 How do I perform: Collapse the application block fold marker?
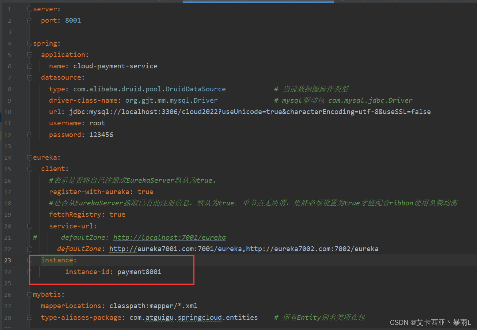coord(30,55)
